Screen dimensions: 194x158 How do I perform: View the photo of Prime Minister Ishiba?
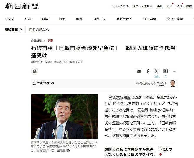click(64, 116)
